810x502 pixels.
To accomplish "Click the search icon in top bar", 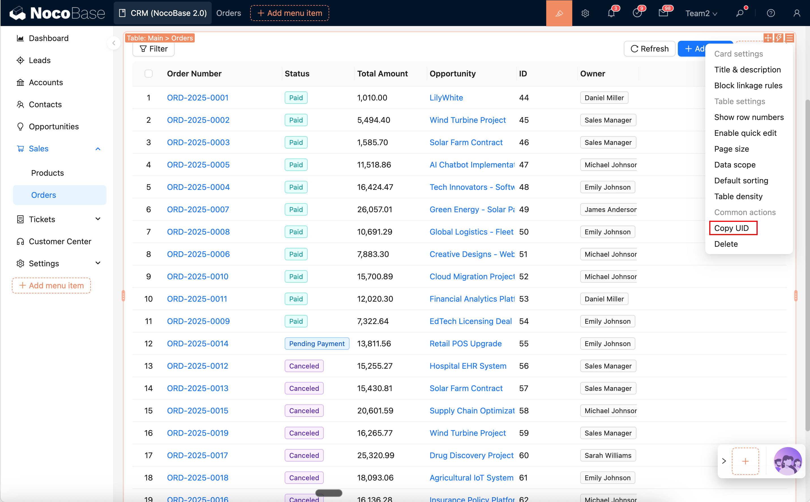I will [740, 13].
